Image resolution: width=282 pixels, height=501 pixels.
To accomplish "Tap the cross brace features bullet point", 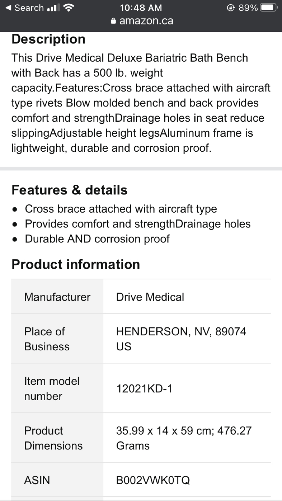I will (x=120, y=209).
